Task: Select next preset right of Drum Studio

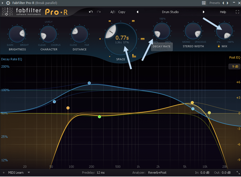Action: (203, 12)
